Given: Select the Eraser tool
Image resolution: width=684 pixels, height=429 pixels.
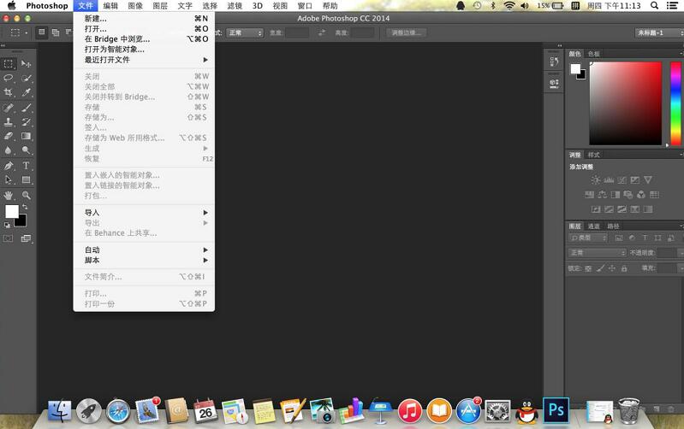Looking at the screenshot, I should pos(9,136).
